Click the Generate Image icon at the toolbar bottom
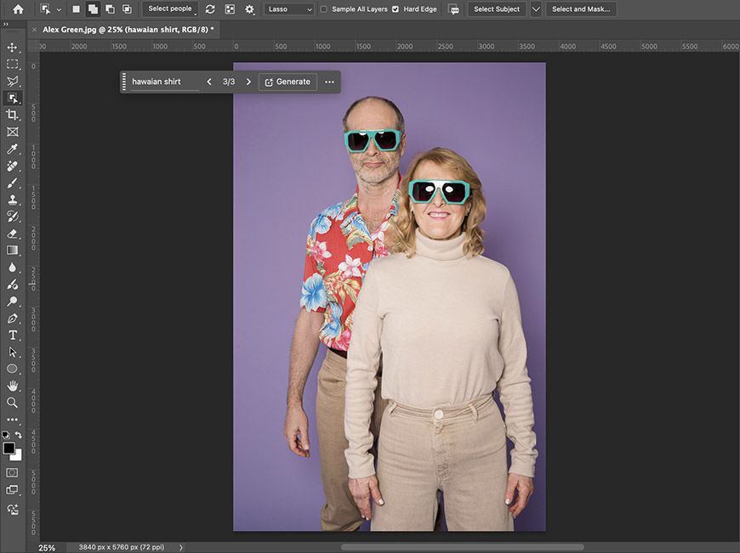Viewport: 740px width, 553px height. (x=12, y=509)
